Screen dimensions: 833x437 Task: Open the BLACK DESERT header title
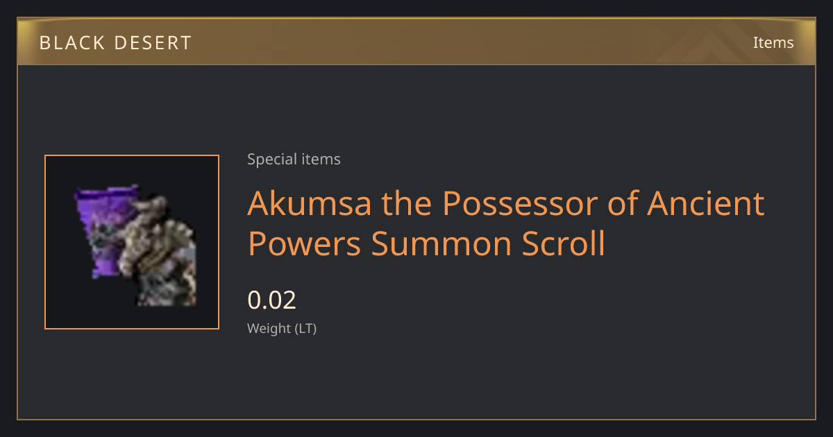point(116,43)
